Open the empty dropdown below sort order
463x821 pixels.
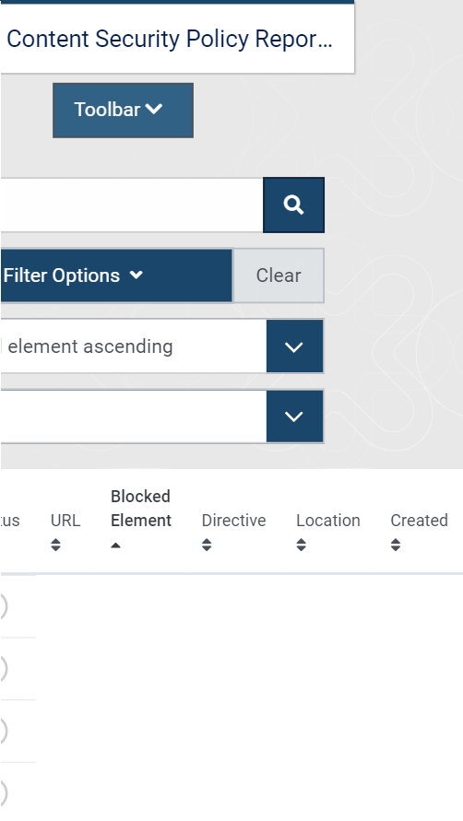coord(295,416)
